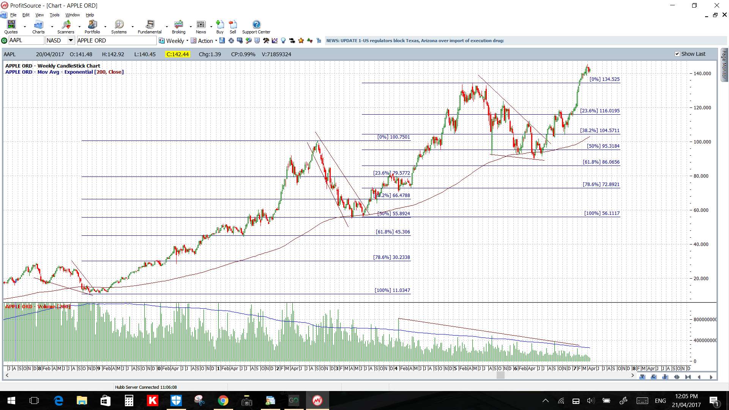Viewport: 729px width, 410px height.
Task: Open the indicators line-chart icon
Action: click(275, 41)
